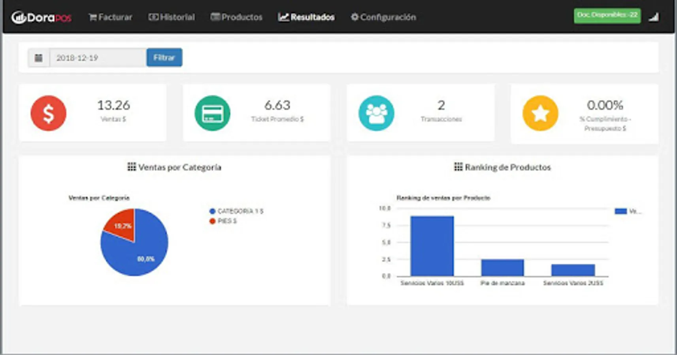
Task: Click the Ranking de Productos grid icon
Action: point(458,167)
